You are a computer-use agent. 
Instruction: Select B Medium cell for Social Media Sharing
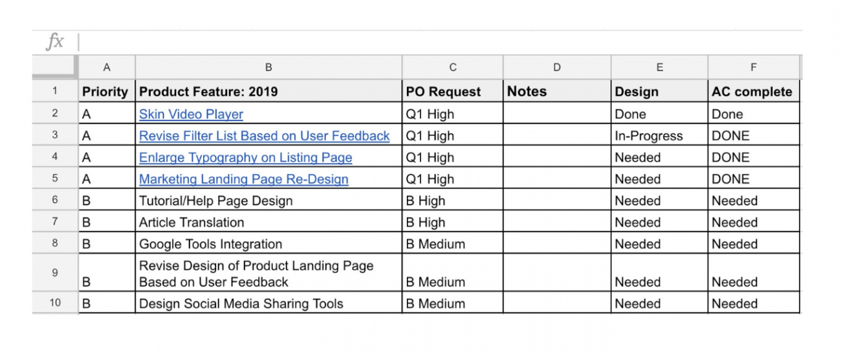453,303
